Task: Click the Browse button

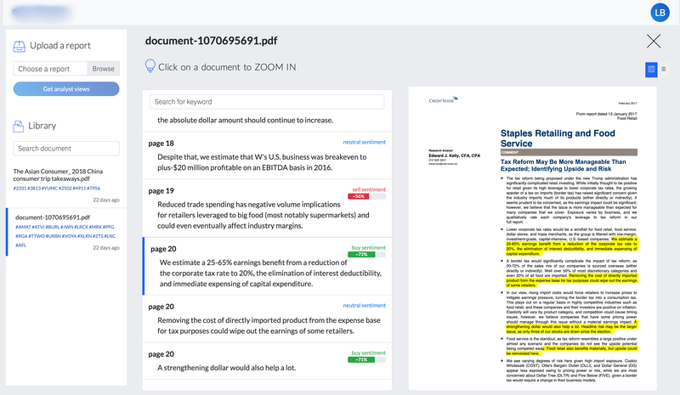Action: (x=103, y=69)
